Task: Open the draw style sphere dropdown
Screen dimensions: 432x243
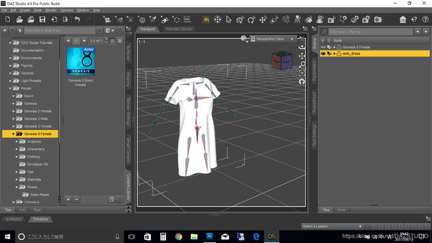Action: pyautogui.click(x=244, y=39)
